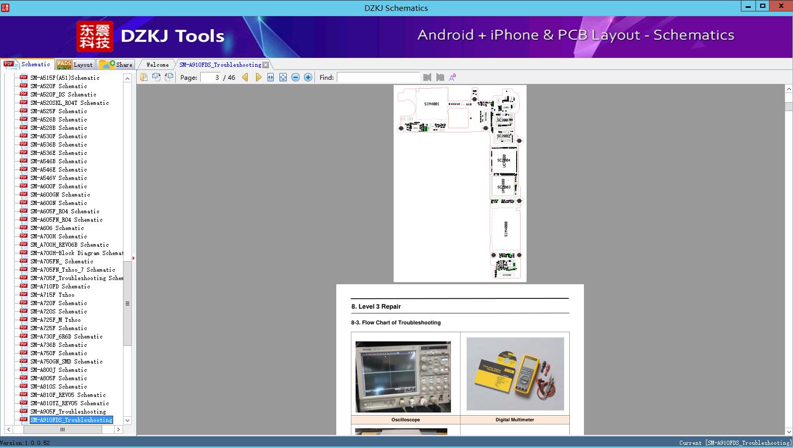Open SM-A710FD Schematic
793x448 pixels.
pos(60,286)
